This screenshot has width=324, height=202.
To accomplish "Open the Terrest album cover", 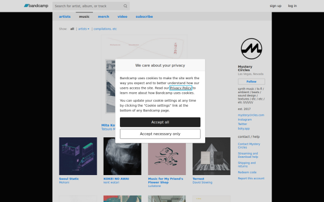I will pos(211,156).
